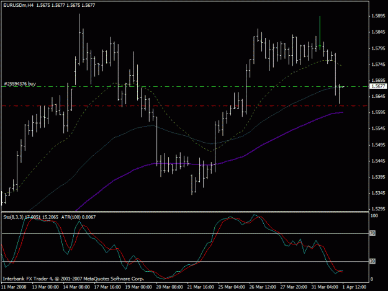Click the 14 Mar 08:00 time label
The image size is (388, 291).
tap(76, 287)
